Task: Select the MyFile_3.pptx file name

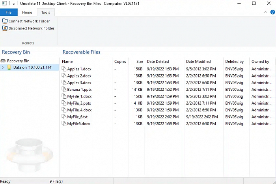Action: pos(79,103)
